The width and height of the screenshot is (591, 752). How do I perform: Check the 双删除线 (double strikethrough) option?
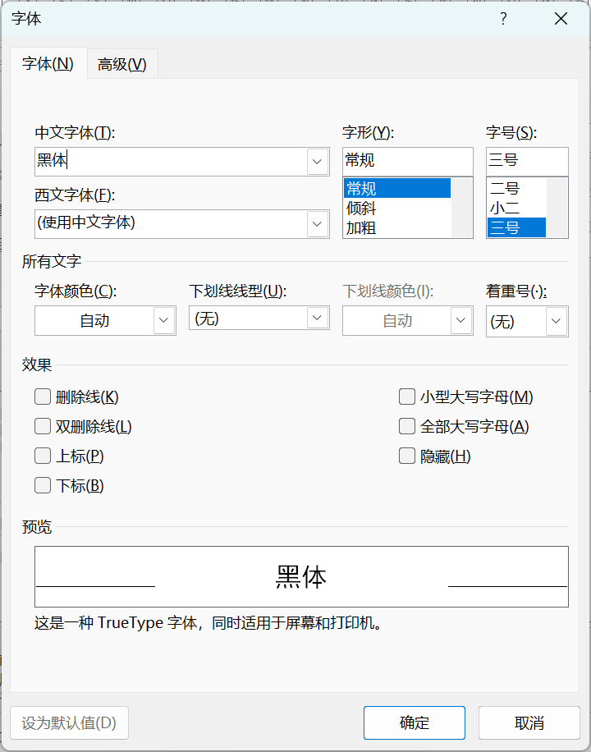[x=42, y=426]
